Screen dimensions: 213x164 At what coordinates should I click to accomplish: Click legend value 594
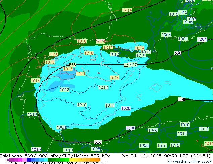(x=96, y=163)
